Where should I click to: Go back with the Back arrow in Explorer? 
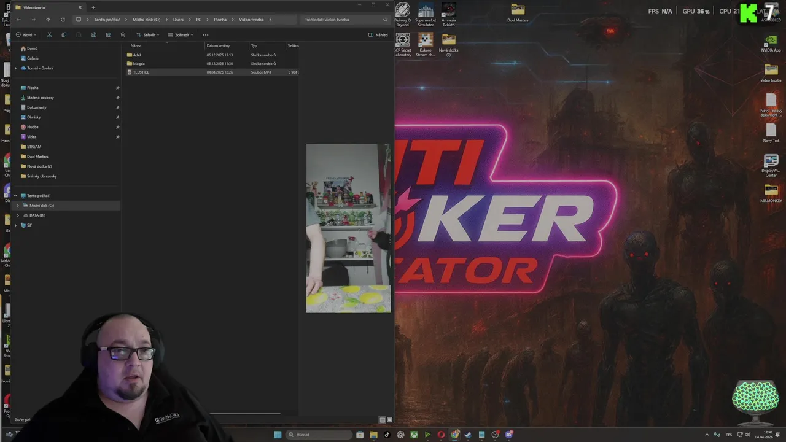pyautogui.click(x=18, y=20)
